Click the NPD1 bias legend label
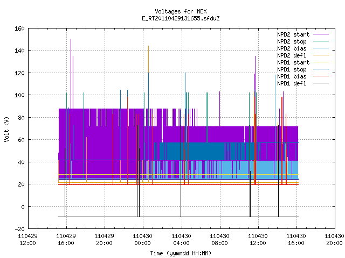This screenshot has height=258, width=345. pyautogui.click(x=292, y=76)
